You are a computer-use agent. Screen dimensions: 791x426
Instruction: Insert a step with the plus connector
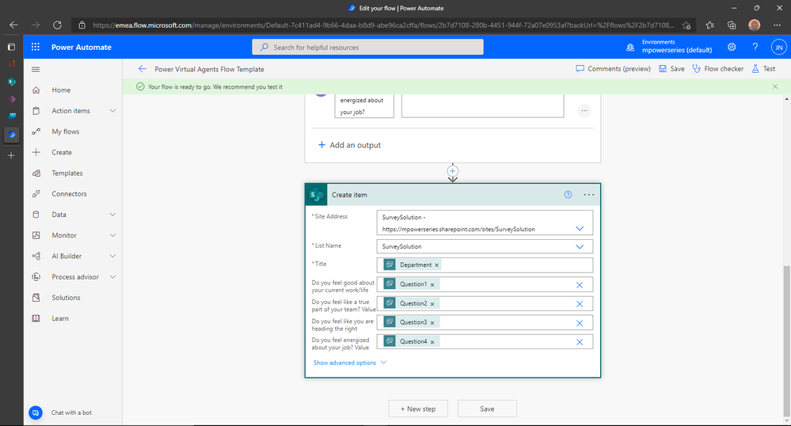[452, 171]
